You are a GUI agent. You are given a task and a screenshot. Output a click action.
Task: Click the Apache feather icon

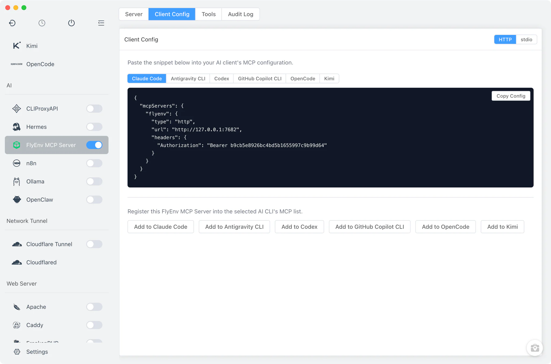(x=17, y=307)
